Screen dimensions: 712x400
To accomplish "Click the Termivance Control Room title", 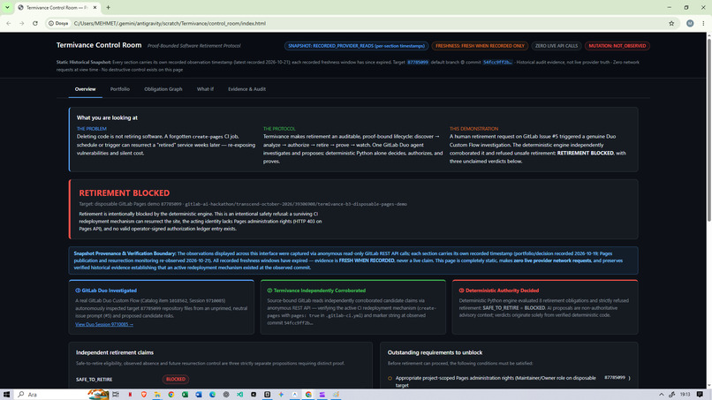I will coord(99,45).
